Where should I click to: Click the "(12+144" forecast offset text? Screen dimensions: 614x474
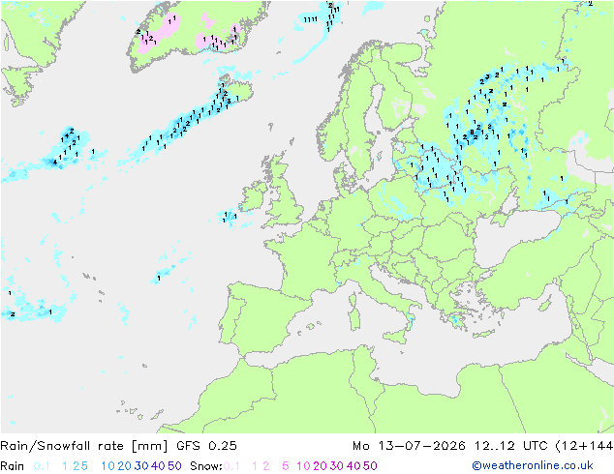click(x=584, y=446)
